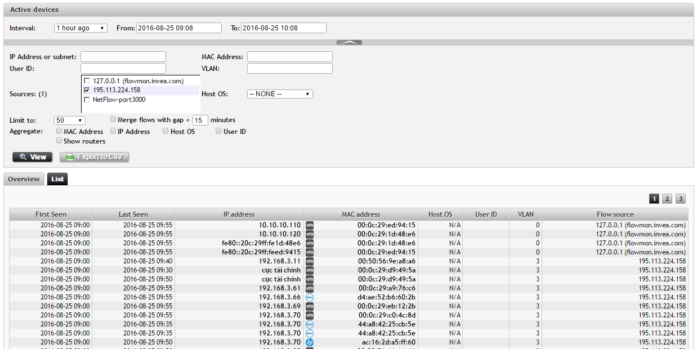
Task: Enable the NetFlow-port3000 source checkbox
Action: click(87, 100)
